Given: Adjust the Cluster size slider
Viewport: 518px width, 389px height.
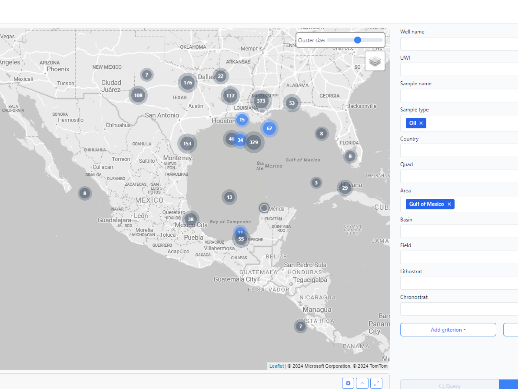Looking at the screenshot, I should [x=357, y=40].
